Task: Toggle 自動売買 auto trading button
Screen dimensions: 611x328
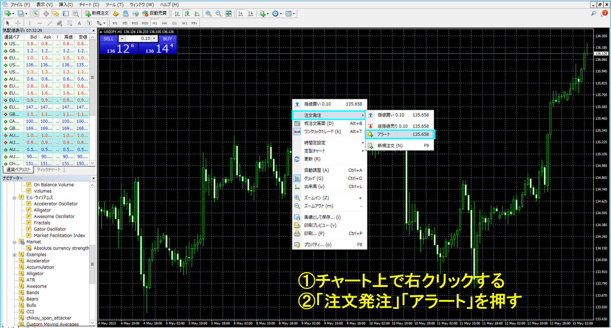Action: point(154,13)
